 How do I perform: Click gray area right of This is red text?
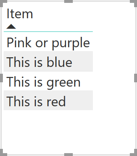coord(79,101)
